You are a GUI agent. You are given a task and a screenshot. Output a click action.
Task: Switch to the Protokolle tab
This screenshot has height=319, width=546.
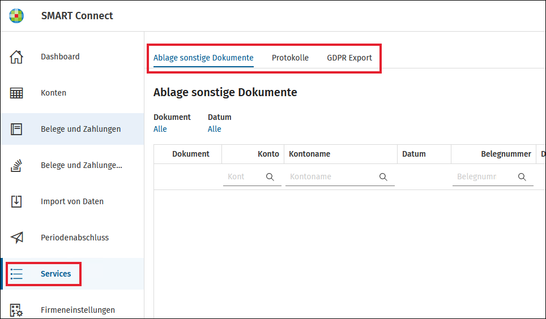(290, 58)
